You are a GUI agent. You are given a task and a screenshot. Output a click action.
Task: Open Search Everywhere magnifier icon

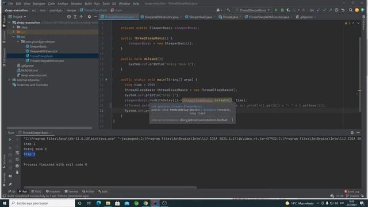[x=350, y=10]
